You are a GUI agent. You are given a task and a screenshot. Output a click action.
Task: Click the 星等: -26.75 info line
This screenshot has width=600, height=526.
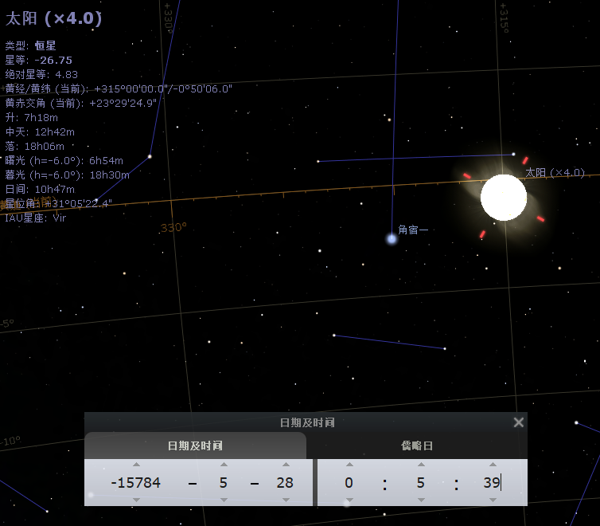39,60
